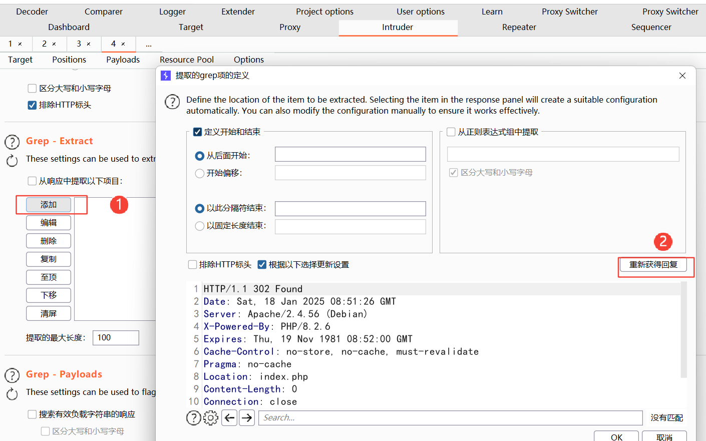Toggle 排除HTTP标头 checkbox in the dialog

(192, 265)
